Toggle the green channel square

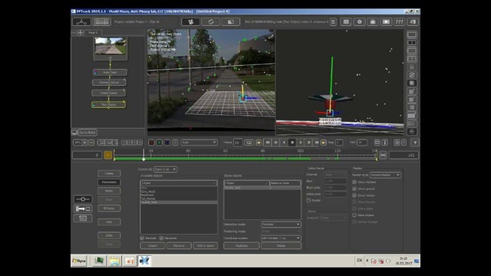pyautogui.click(x=159, y=143)
